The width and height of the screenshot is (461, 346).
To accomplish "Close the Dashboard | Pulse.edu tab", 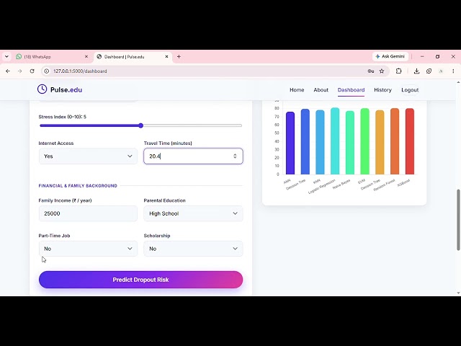I will click(x=166, y=56).
